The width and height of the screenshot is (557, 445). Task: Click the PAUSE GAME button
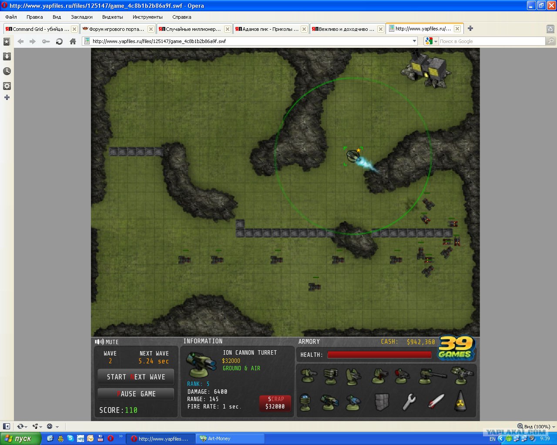pyautogui.click(x=136, y=394)
